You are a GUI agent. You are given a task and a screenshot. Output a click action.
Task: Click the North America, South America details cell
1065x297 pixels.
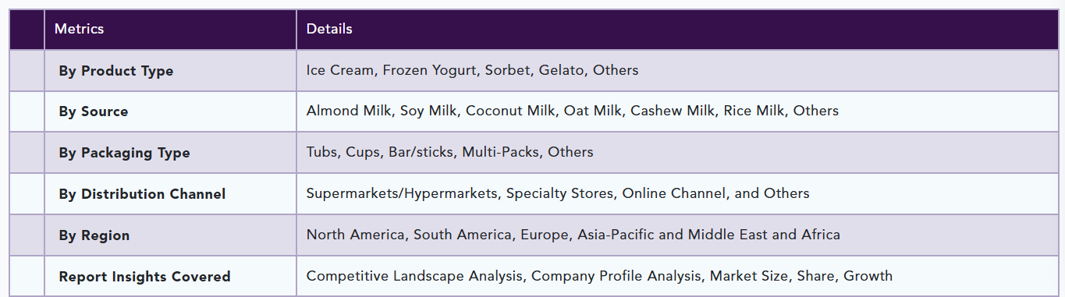coord(676,235)
